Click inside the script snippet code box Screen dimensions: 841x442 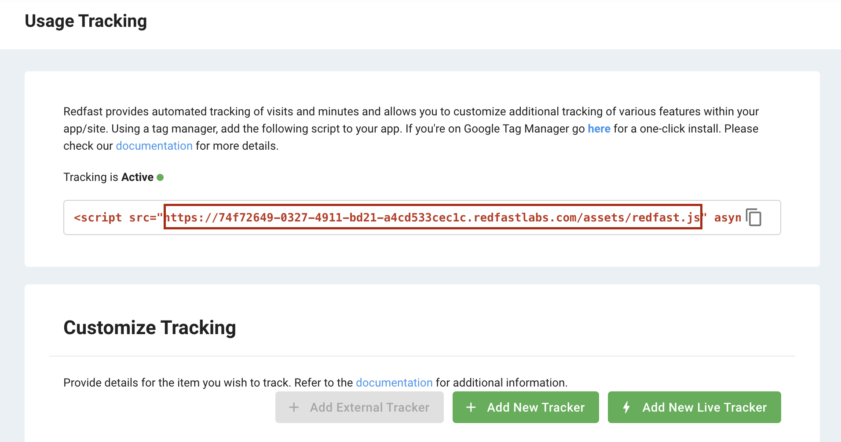click(422, 217)
